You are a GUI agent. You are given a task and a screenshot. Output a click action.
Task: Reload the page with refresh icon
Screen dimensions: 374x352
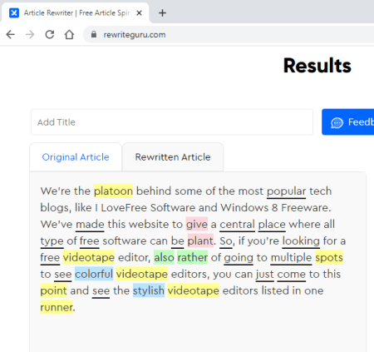50,35
